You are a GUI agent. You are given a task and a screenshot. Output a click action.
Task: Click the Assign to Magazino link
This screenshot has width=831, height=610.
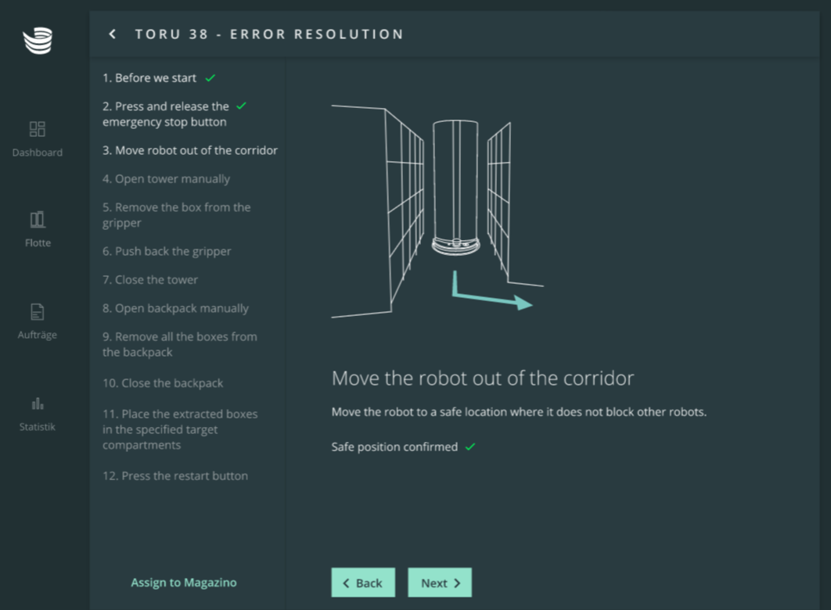[183, 583]
